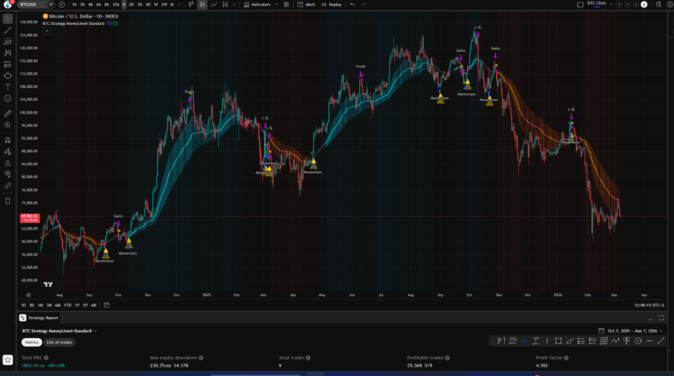Toggle magnet mode for drawings
Viewport: 674px width, 376px height.
click(8, 140)
